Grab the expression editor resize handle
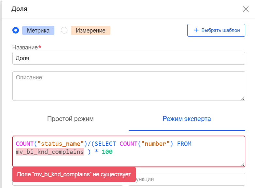This screenshot has height=188, width=255. 243,165
